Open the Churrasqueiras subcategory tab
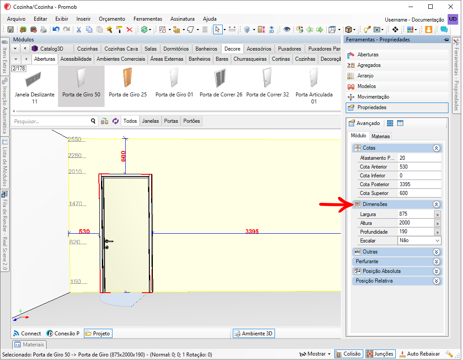This screenshot has height=360, width=463. pyautogui.click(x=250, y=59)
